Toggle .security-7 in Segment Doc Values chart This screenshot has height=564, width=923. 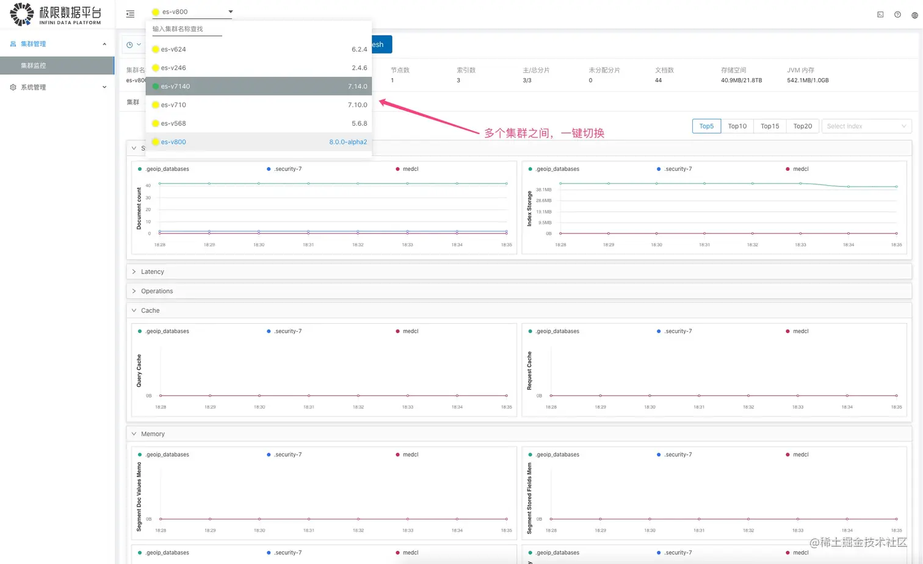(284, 454)
